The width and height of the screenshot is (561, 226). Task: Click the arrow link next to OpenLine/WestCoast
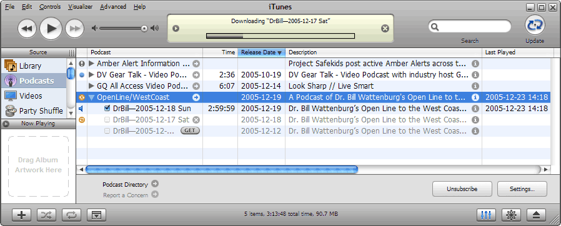point(196,97)
